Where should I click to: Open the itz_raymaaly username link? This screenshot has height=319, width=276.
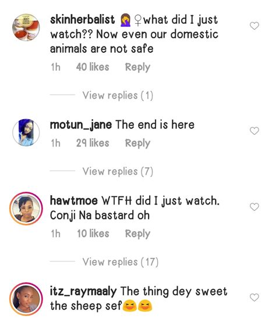[83, 291]
